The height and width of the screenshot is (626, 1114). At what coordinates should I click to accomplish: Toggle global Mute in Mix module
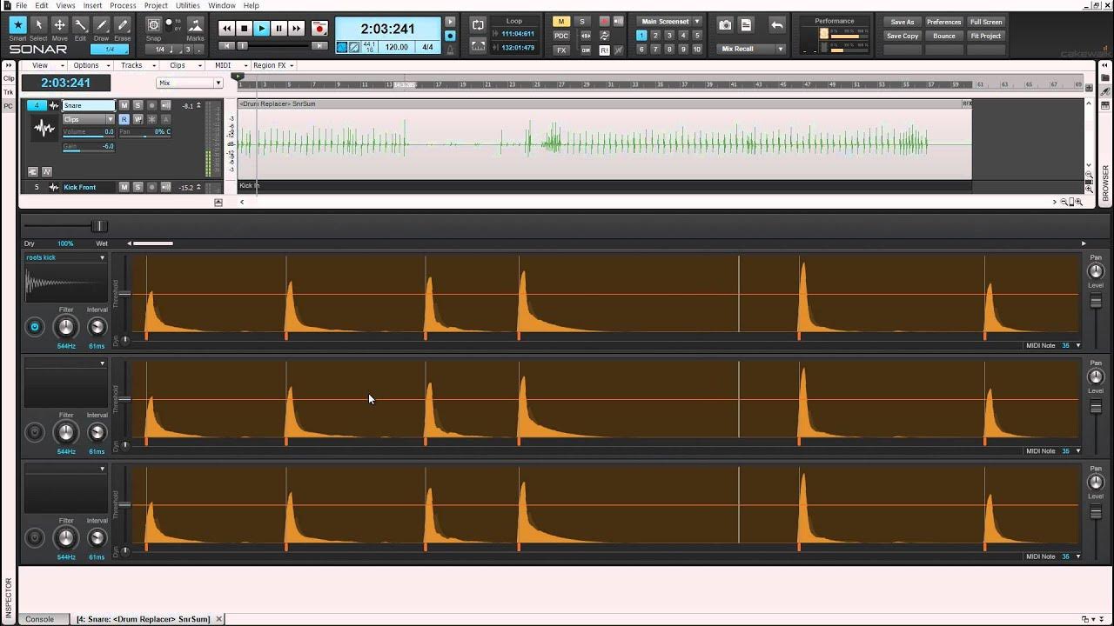[x=561, y=22]
